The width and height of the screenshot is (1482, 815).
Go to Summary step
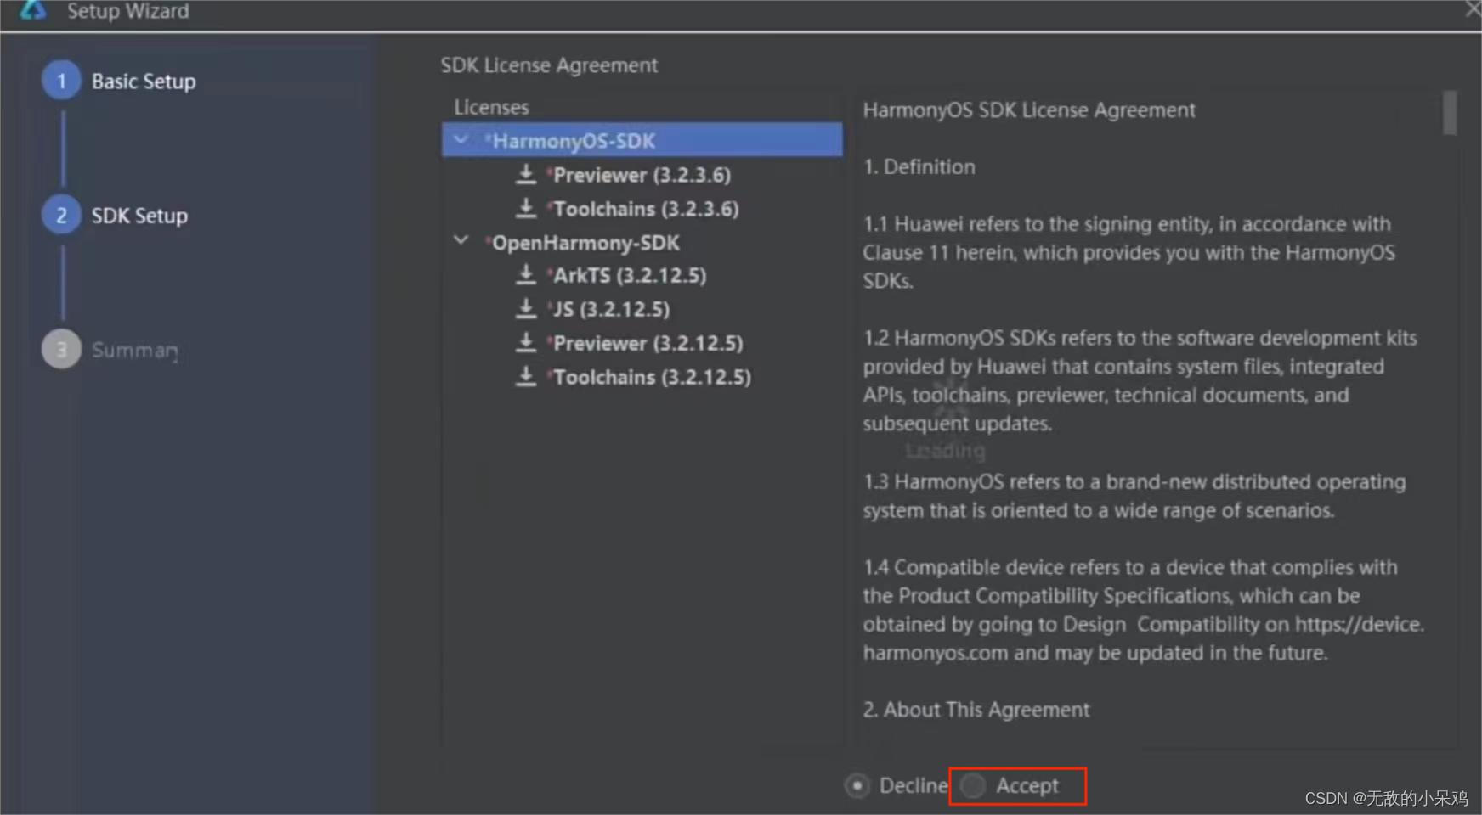[x=135, y=350]
